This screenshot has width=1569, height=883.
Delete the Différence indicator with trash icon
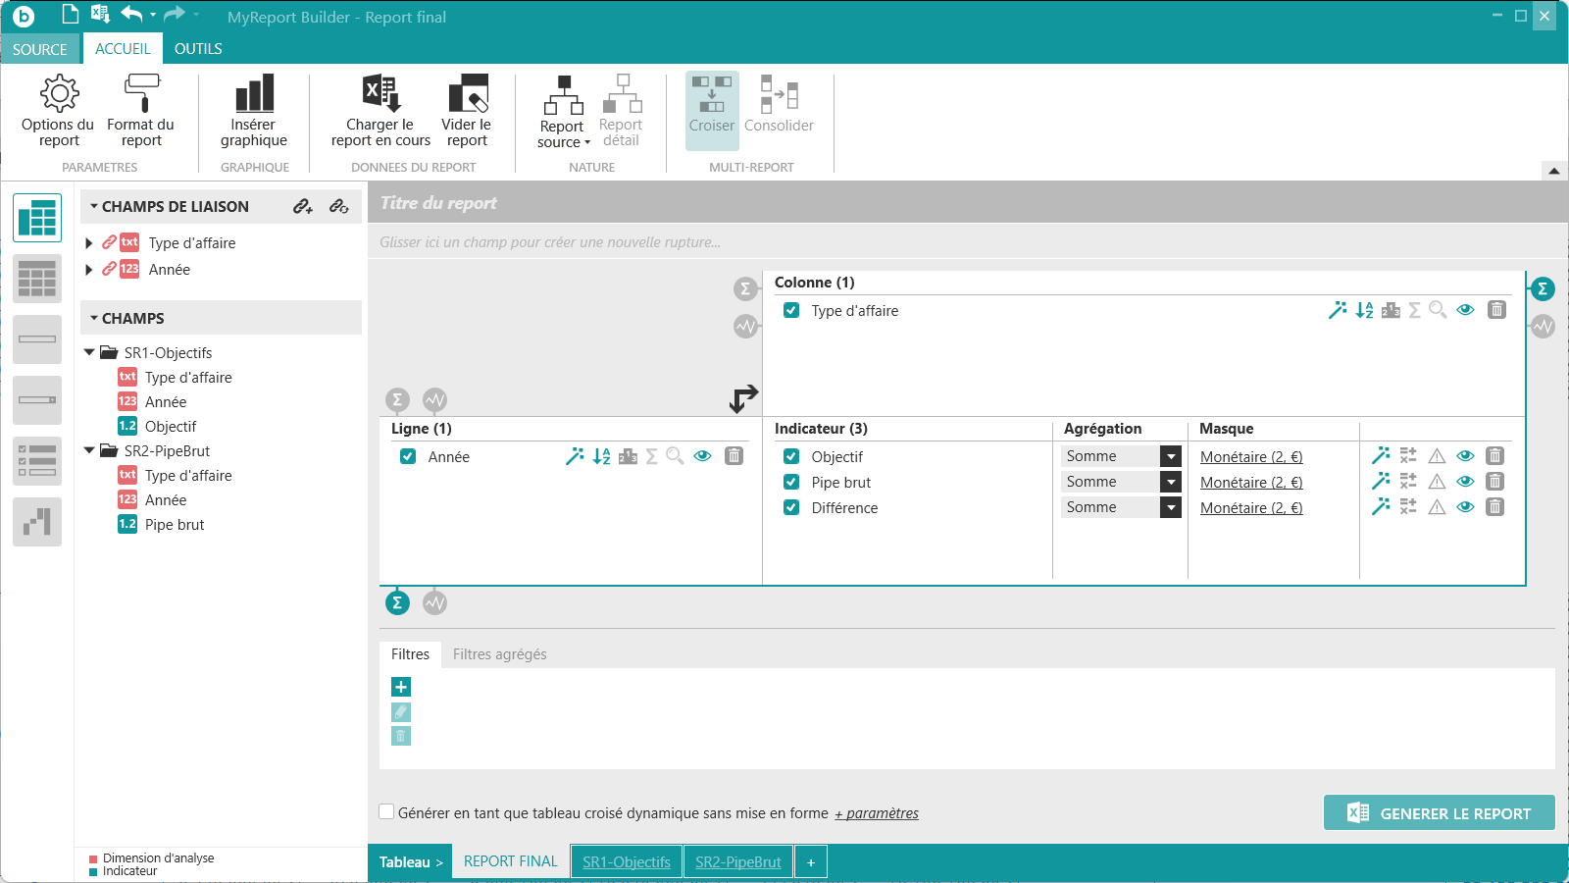1494,507
